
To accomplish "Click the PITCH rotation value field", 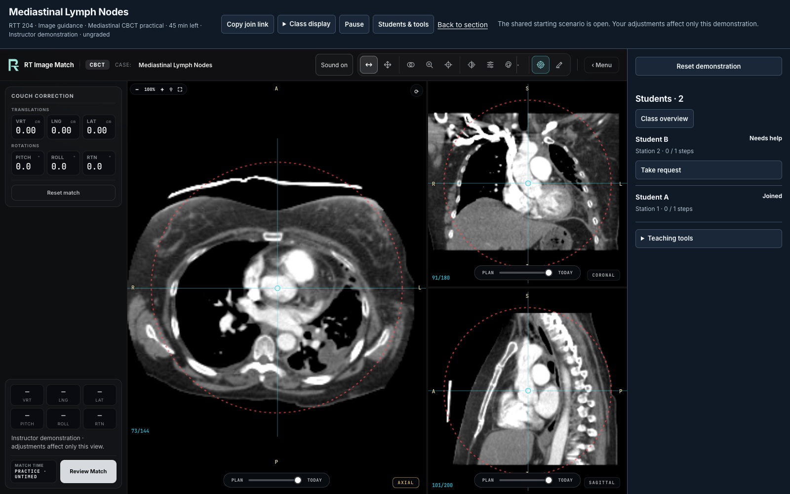I will pyautogui.click(x=28, y=163).
